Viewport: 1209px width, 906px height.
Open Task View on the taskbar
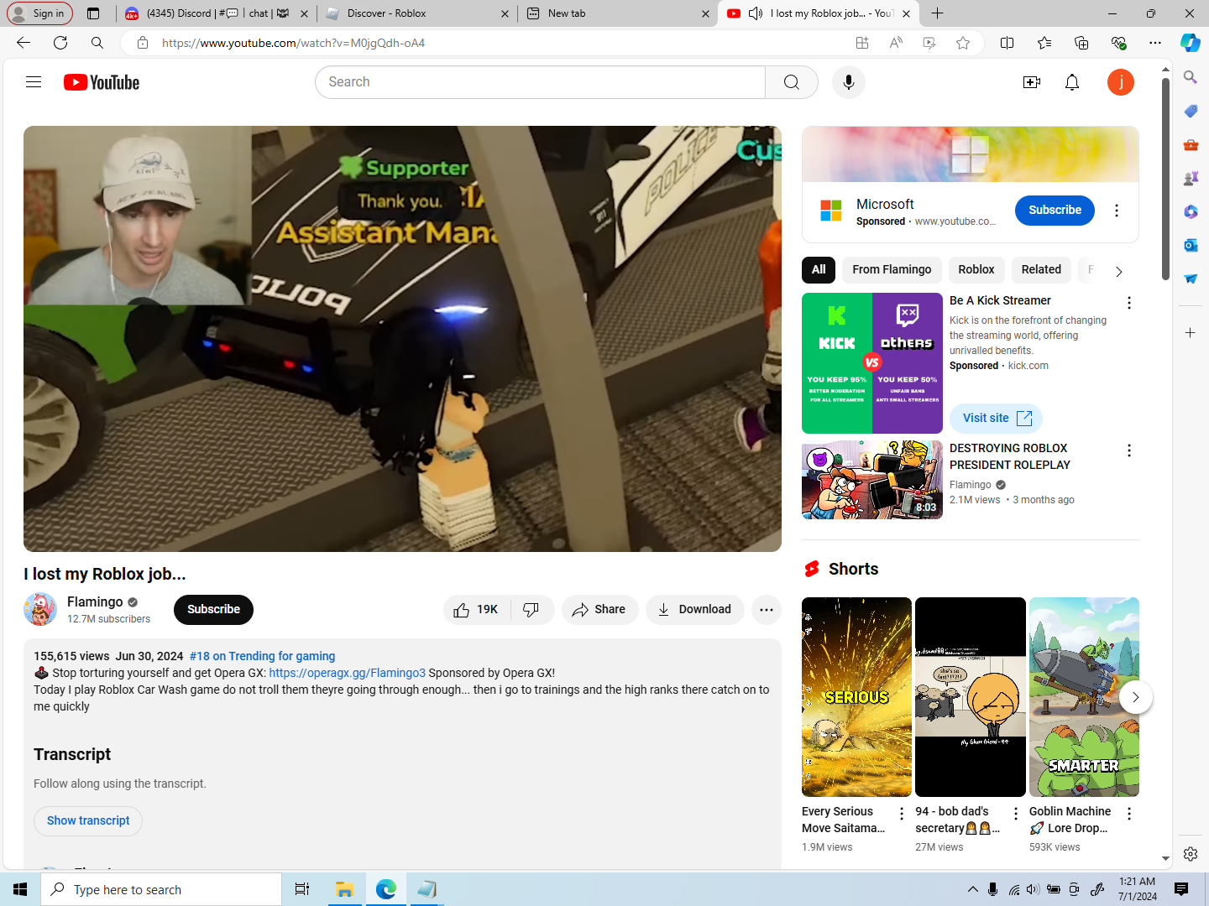302,889
